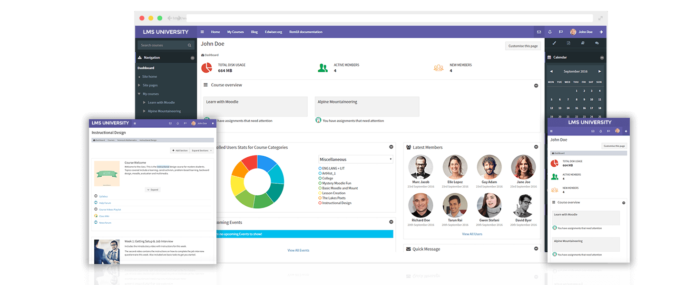Click the notification bell in main desktop navbar
The width and height of the screenshot is (685, 285).
(x=550, y=32)
